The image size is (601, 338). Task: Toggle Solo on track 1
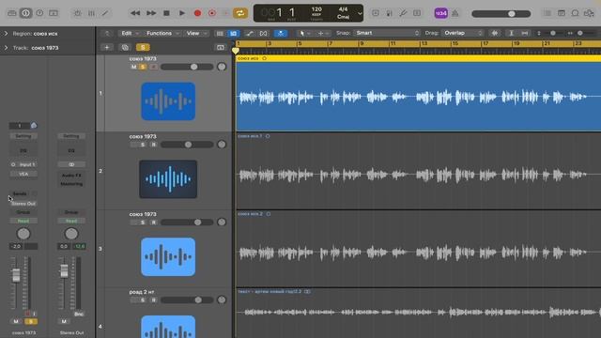coord(143,67)
